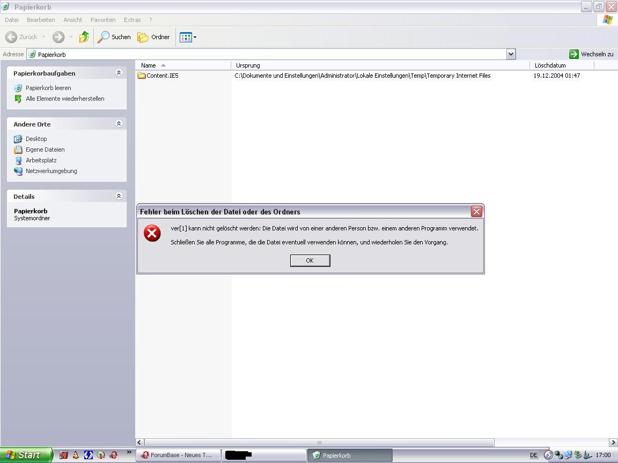618x463 pixels.
Task: Open the Suchen search tool
Action: [114, 37]
